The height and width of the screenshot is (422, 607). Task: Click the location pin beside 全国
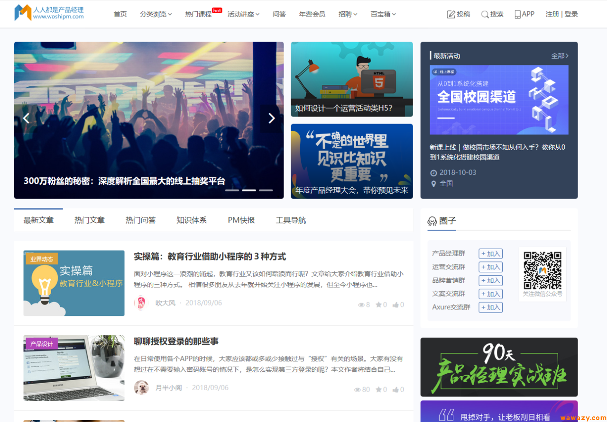point(433,183)
